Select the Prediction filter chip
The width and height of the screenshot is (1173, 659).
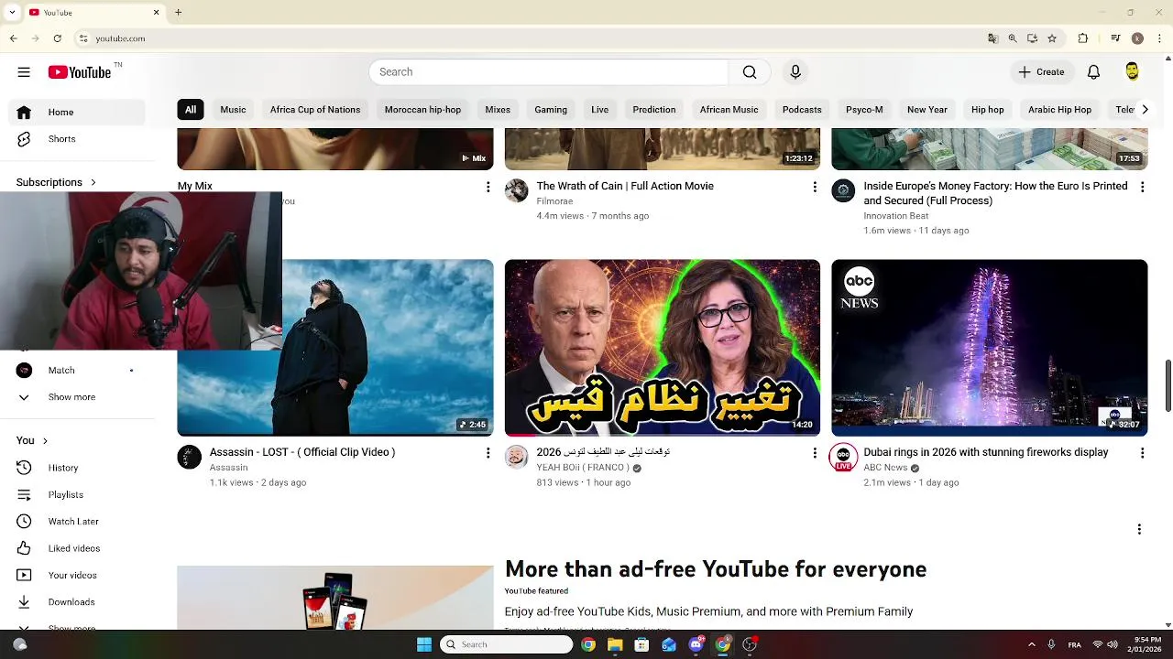654,110
